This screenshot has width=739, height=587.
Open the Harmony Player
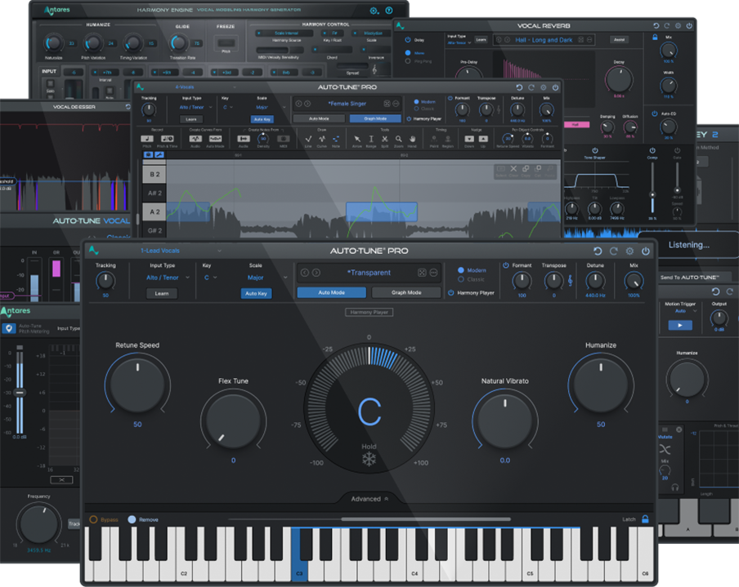click(x=369, y=312)
